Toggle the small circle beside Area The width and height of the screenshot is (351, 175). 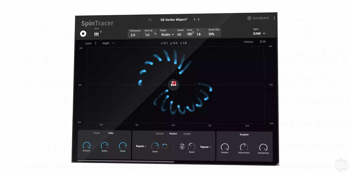click(193, 32)
